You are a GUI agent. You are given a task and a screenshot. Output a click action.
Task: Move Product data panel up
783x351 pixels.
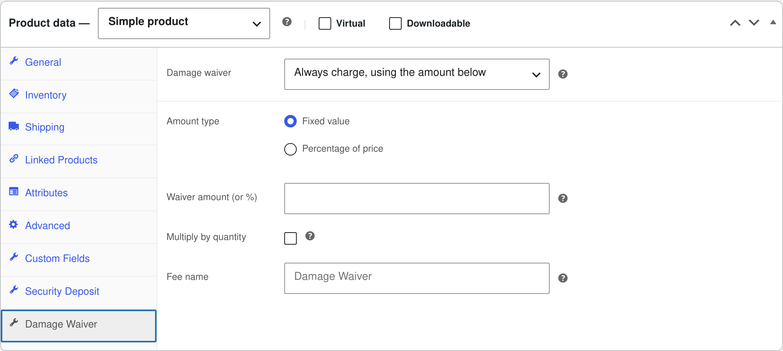click(x=735, y=23)
